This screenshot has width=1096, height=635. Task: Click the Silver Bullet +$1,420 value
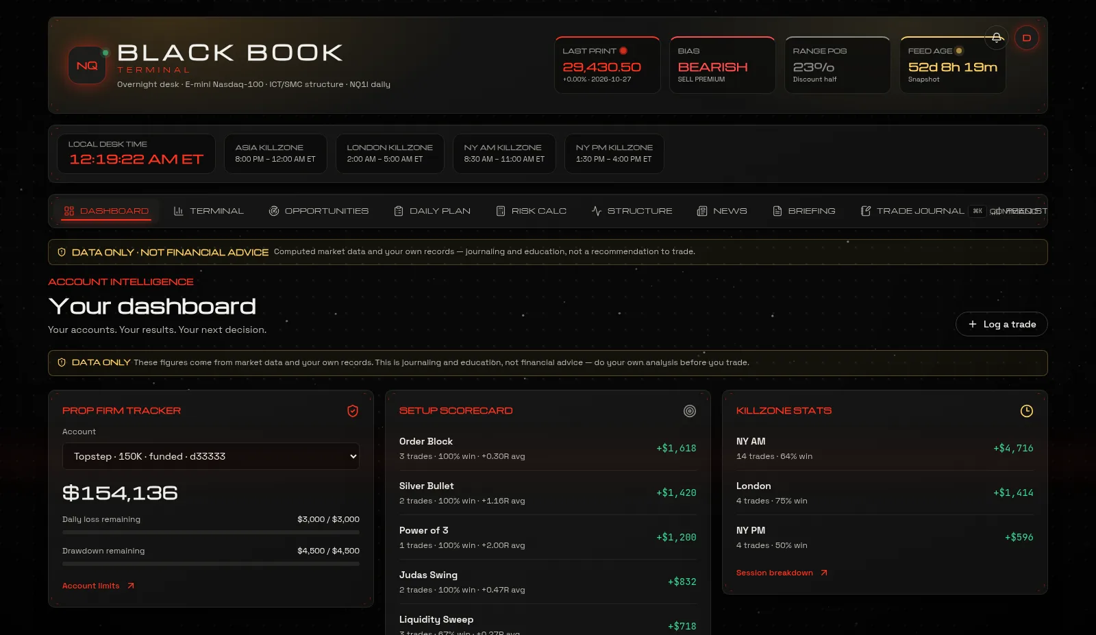676,493
